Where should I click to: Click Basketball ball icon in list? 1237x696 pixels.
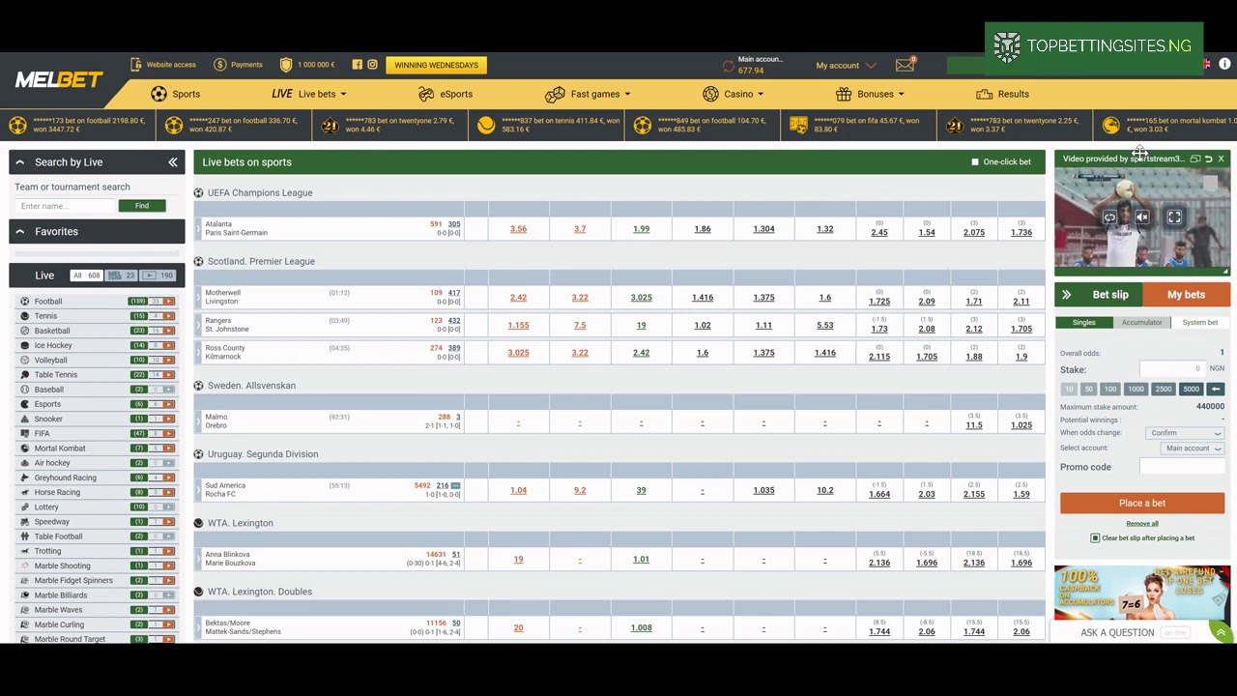click(x=25, y=331)
